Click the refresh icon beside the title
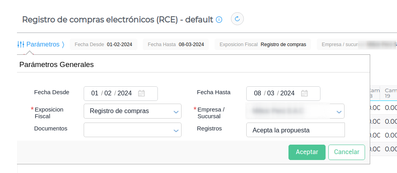Image resolution: width=397 pixels, height=173 pixels. pyautogui.click(x=237, y=19)
